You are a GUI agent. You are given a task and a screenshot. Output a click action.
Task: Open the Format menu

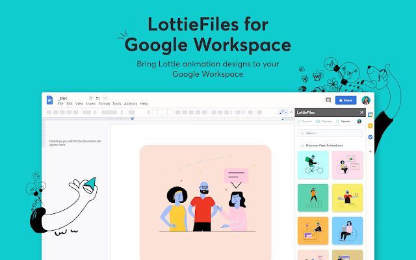click(x=104, y=104)
